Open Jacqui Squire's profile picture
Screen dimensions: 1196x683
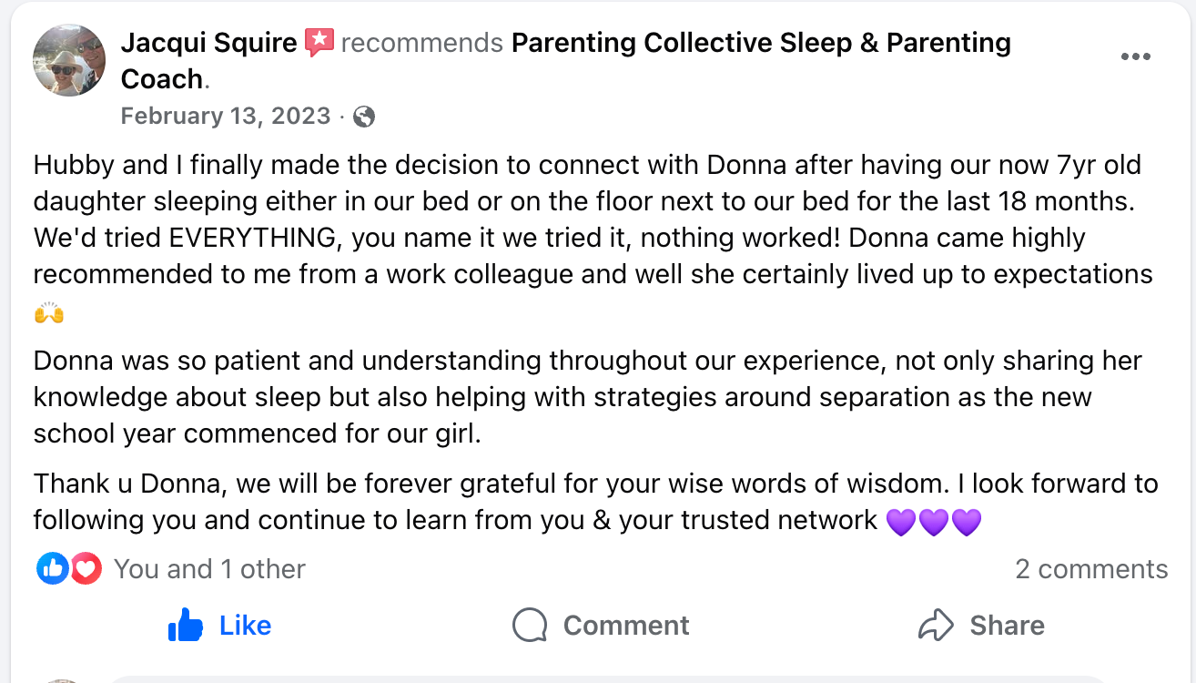click(x=69, y=60)
